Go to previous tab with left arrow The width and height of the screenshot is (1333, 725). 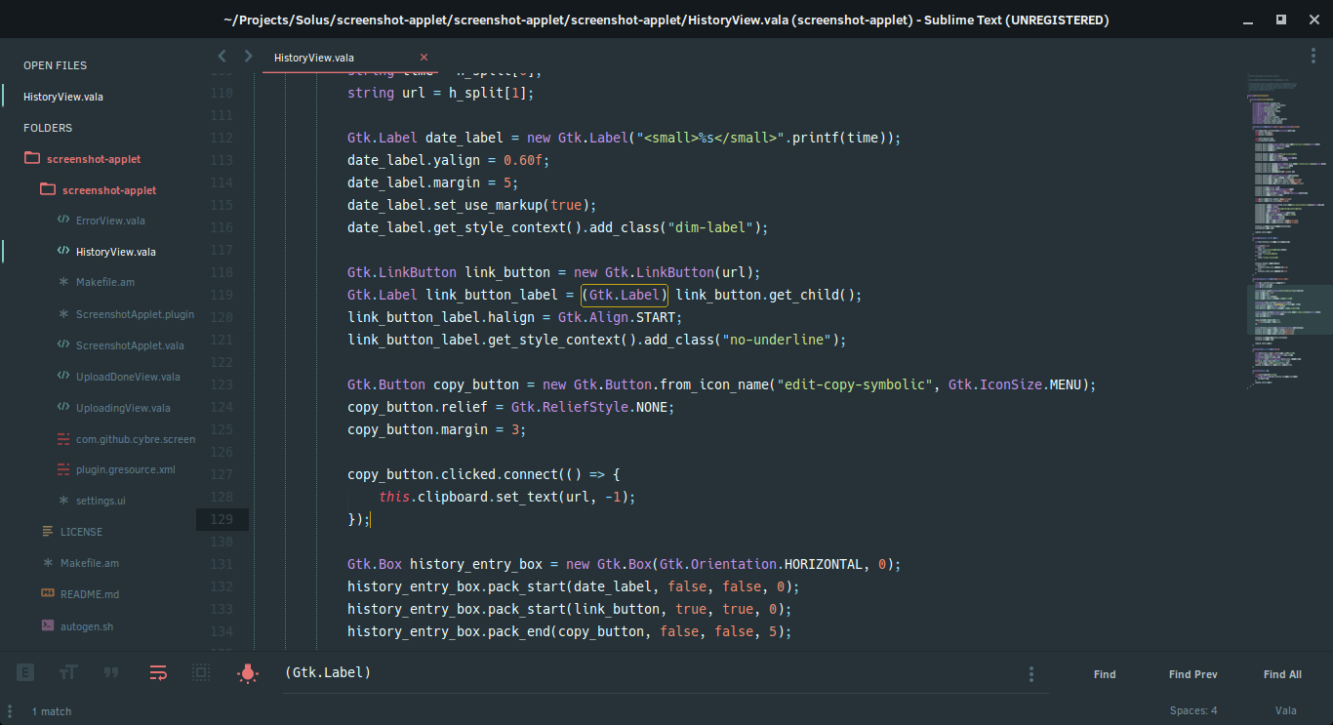222,57
